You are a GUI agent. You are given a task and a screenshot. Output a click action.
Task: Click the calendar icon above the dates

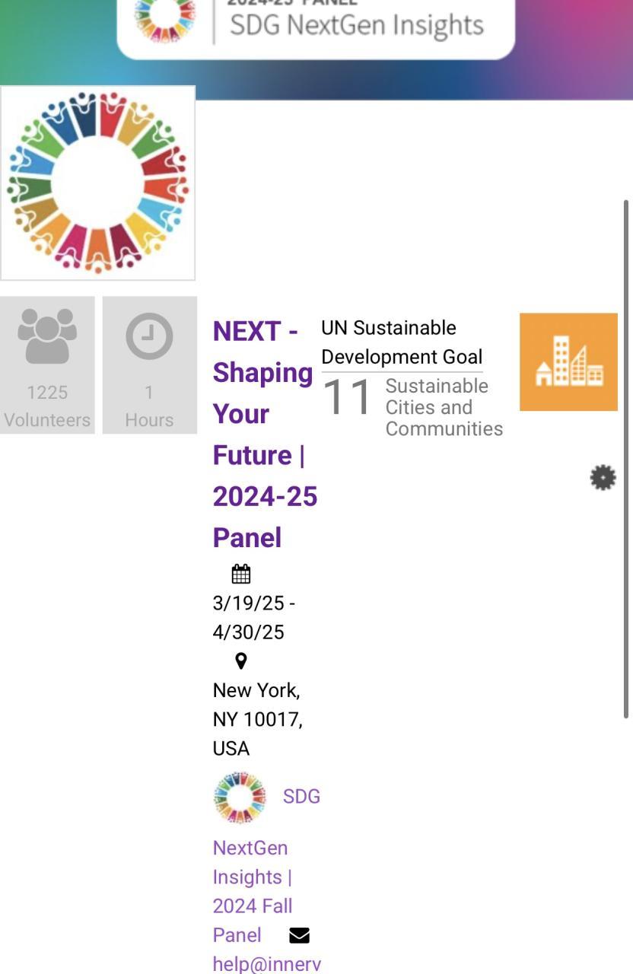(241, 574)
